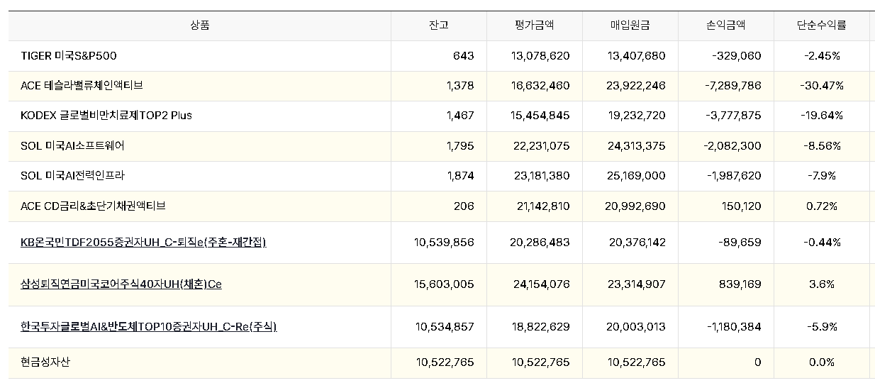Click the 상품 column header
Screen dimensions: 875x383
[200, 26]
